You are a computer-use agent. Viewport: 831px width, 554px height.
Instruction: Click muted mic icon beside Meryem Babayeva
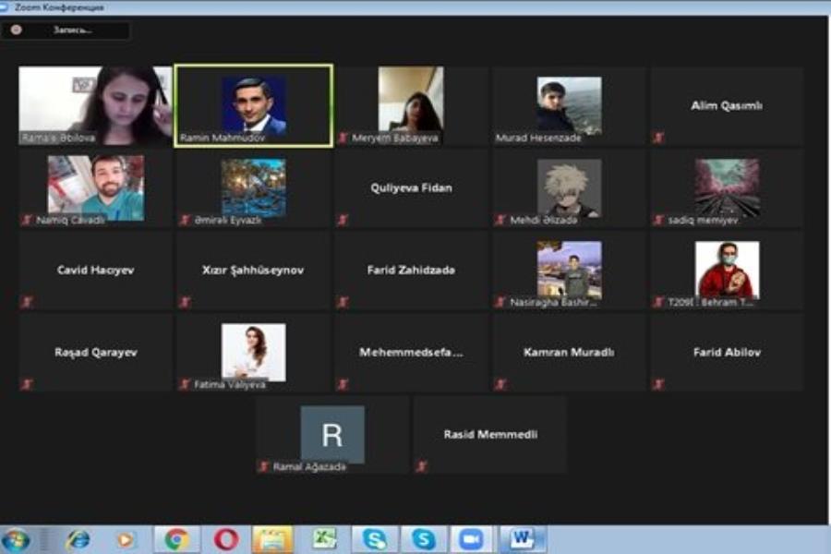coord(343,138)
